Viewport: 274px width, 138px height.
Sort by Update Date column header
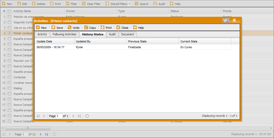(x=54, y=41)
